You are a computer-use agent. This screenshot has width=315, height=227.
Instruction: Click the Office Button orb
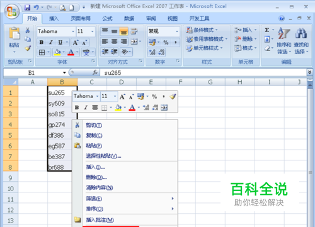pyautogui.click(x=11, y=11)
